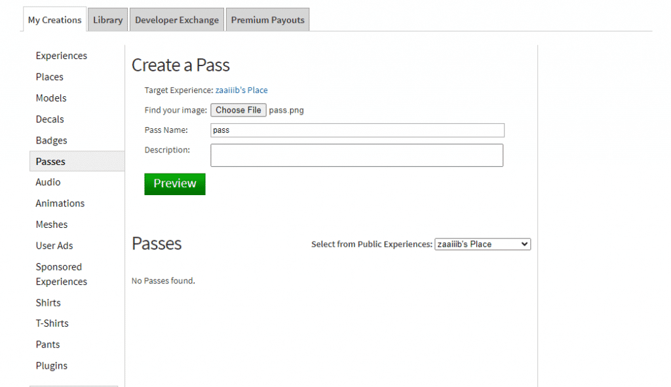This screenshot has width=671, height=387.
Task: Open the Meshes section
Action: [51, 224]
